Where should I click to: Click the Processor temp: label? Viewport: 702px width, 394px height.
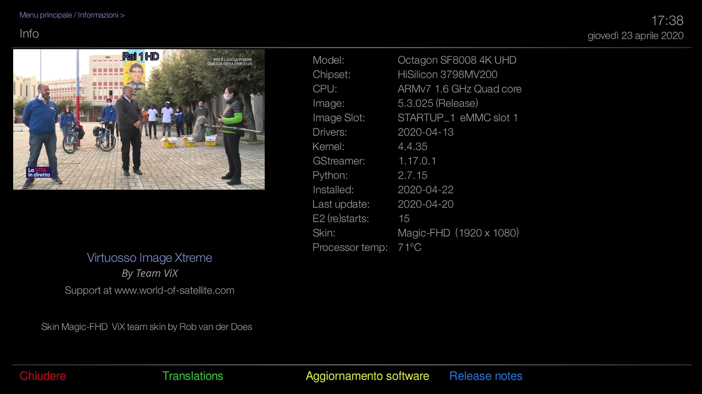click(x=350, y=247)
